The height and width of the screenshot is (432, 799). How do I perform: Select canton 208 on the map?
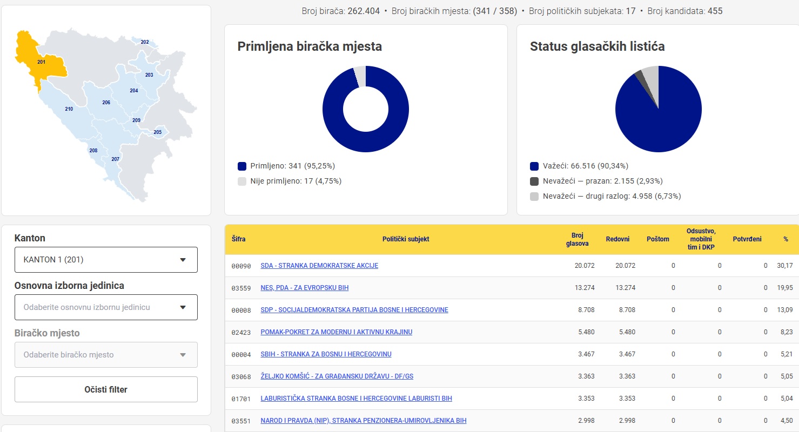point(93,151)
